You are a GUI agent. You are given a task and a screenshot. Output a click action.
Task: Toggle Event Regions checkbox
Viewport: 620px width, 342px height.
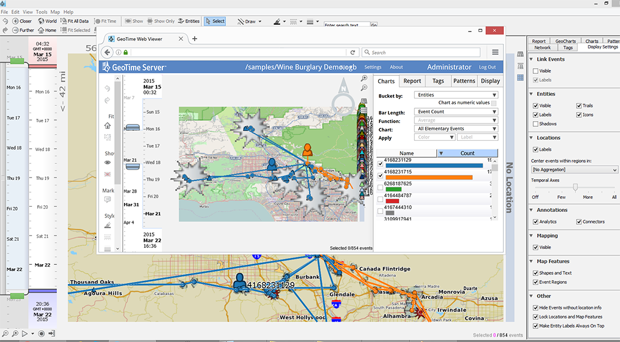tap(535, 282)
